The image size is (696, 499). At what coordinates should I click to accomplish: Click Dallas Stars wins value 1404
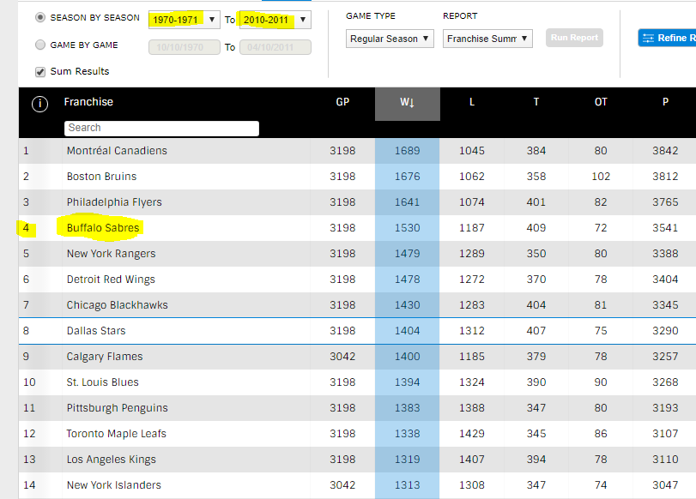(x=408, y=331)
